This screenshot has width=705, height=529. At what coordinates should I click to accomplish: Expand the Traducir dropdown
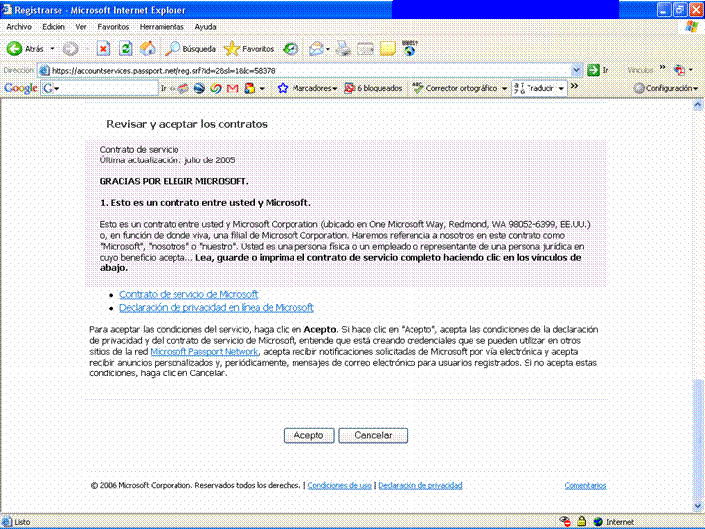(x=540, y=88)
